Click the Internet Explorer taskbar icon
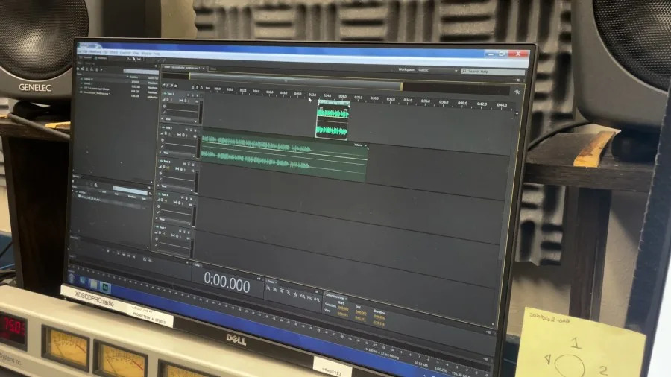This screenshot has height=377, width=671. coord(83,282)
